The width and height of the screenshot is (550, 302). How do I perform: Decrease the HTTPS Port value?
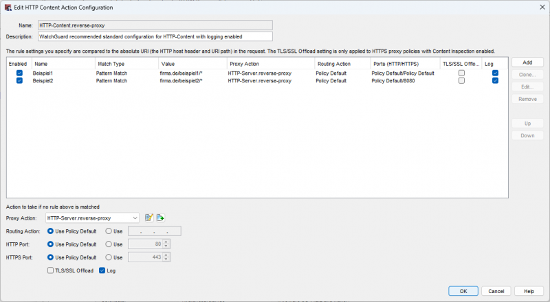[x=166, y=259]
